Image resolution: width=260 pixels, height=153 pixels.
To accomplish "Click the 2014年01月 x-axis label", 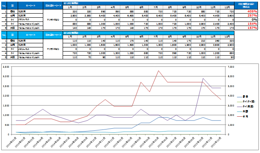I will [12, 142].
